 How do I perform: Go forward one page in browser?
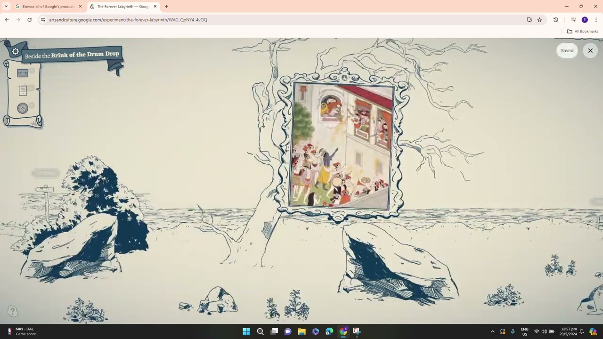point(18,20)
